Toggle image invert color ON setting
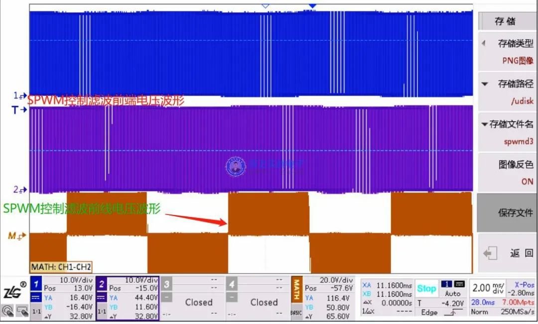The height and width of the screenshot is (324, 538). click(507, 173)
